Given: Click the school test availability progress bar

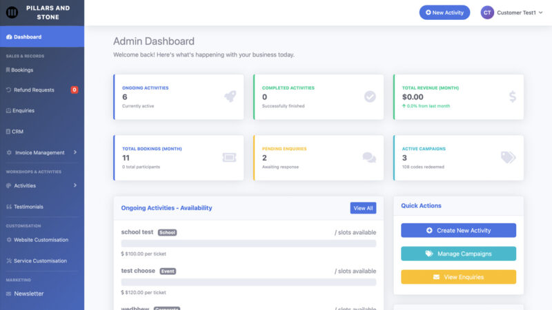Looking at the screenshot, I should point(248,243).
